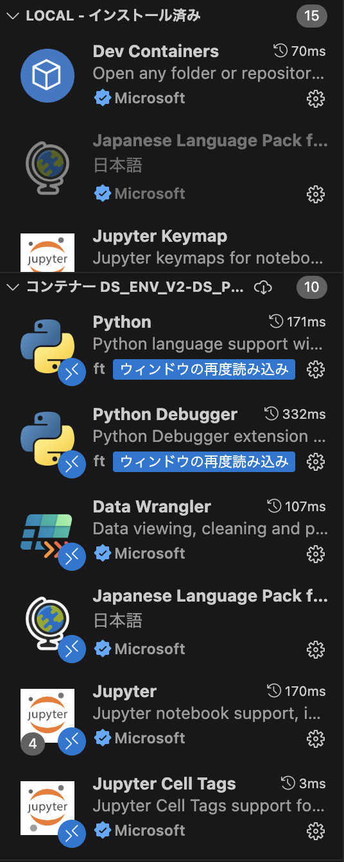Click cloud download icon in container header
Viewport: 344px width, 862px height.
click(263, 287)
